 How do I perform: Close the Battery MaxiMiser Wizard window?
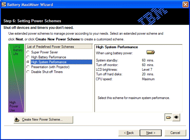coord(185,5)
